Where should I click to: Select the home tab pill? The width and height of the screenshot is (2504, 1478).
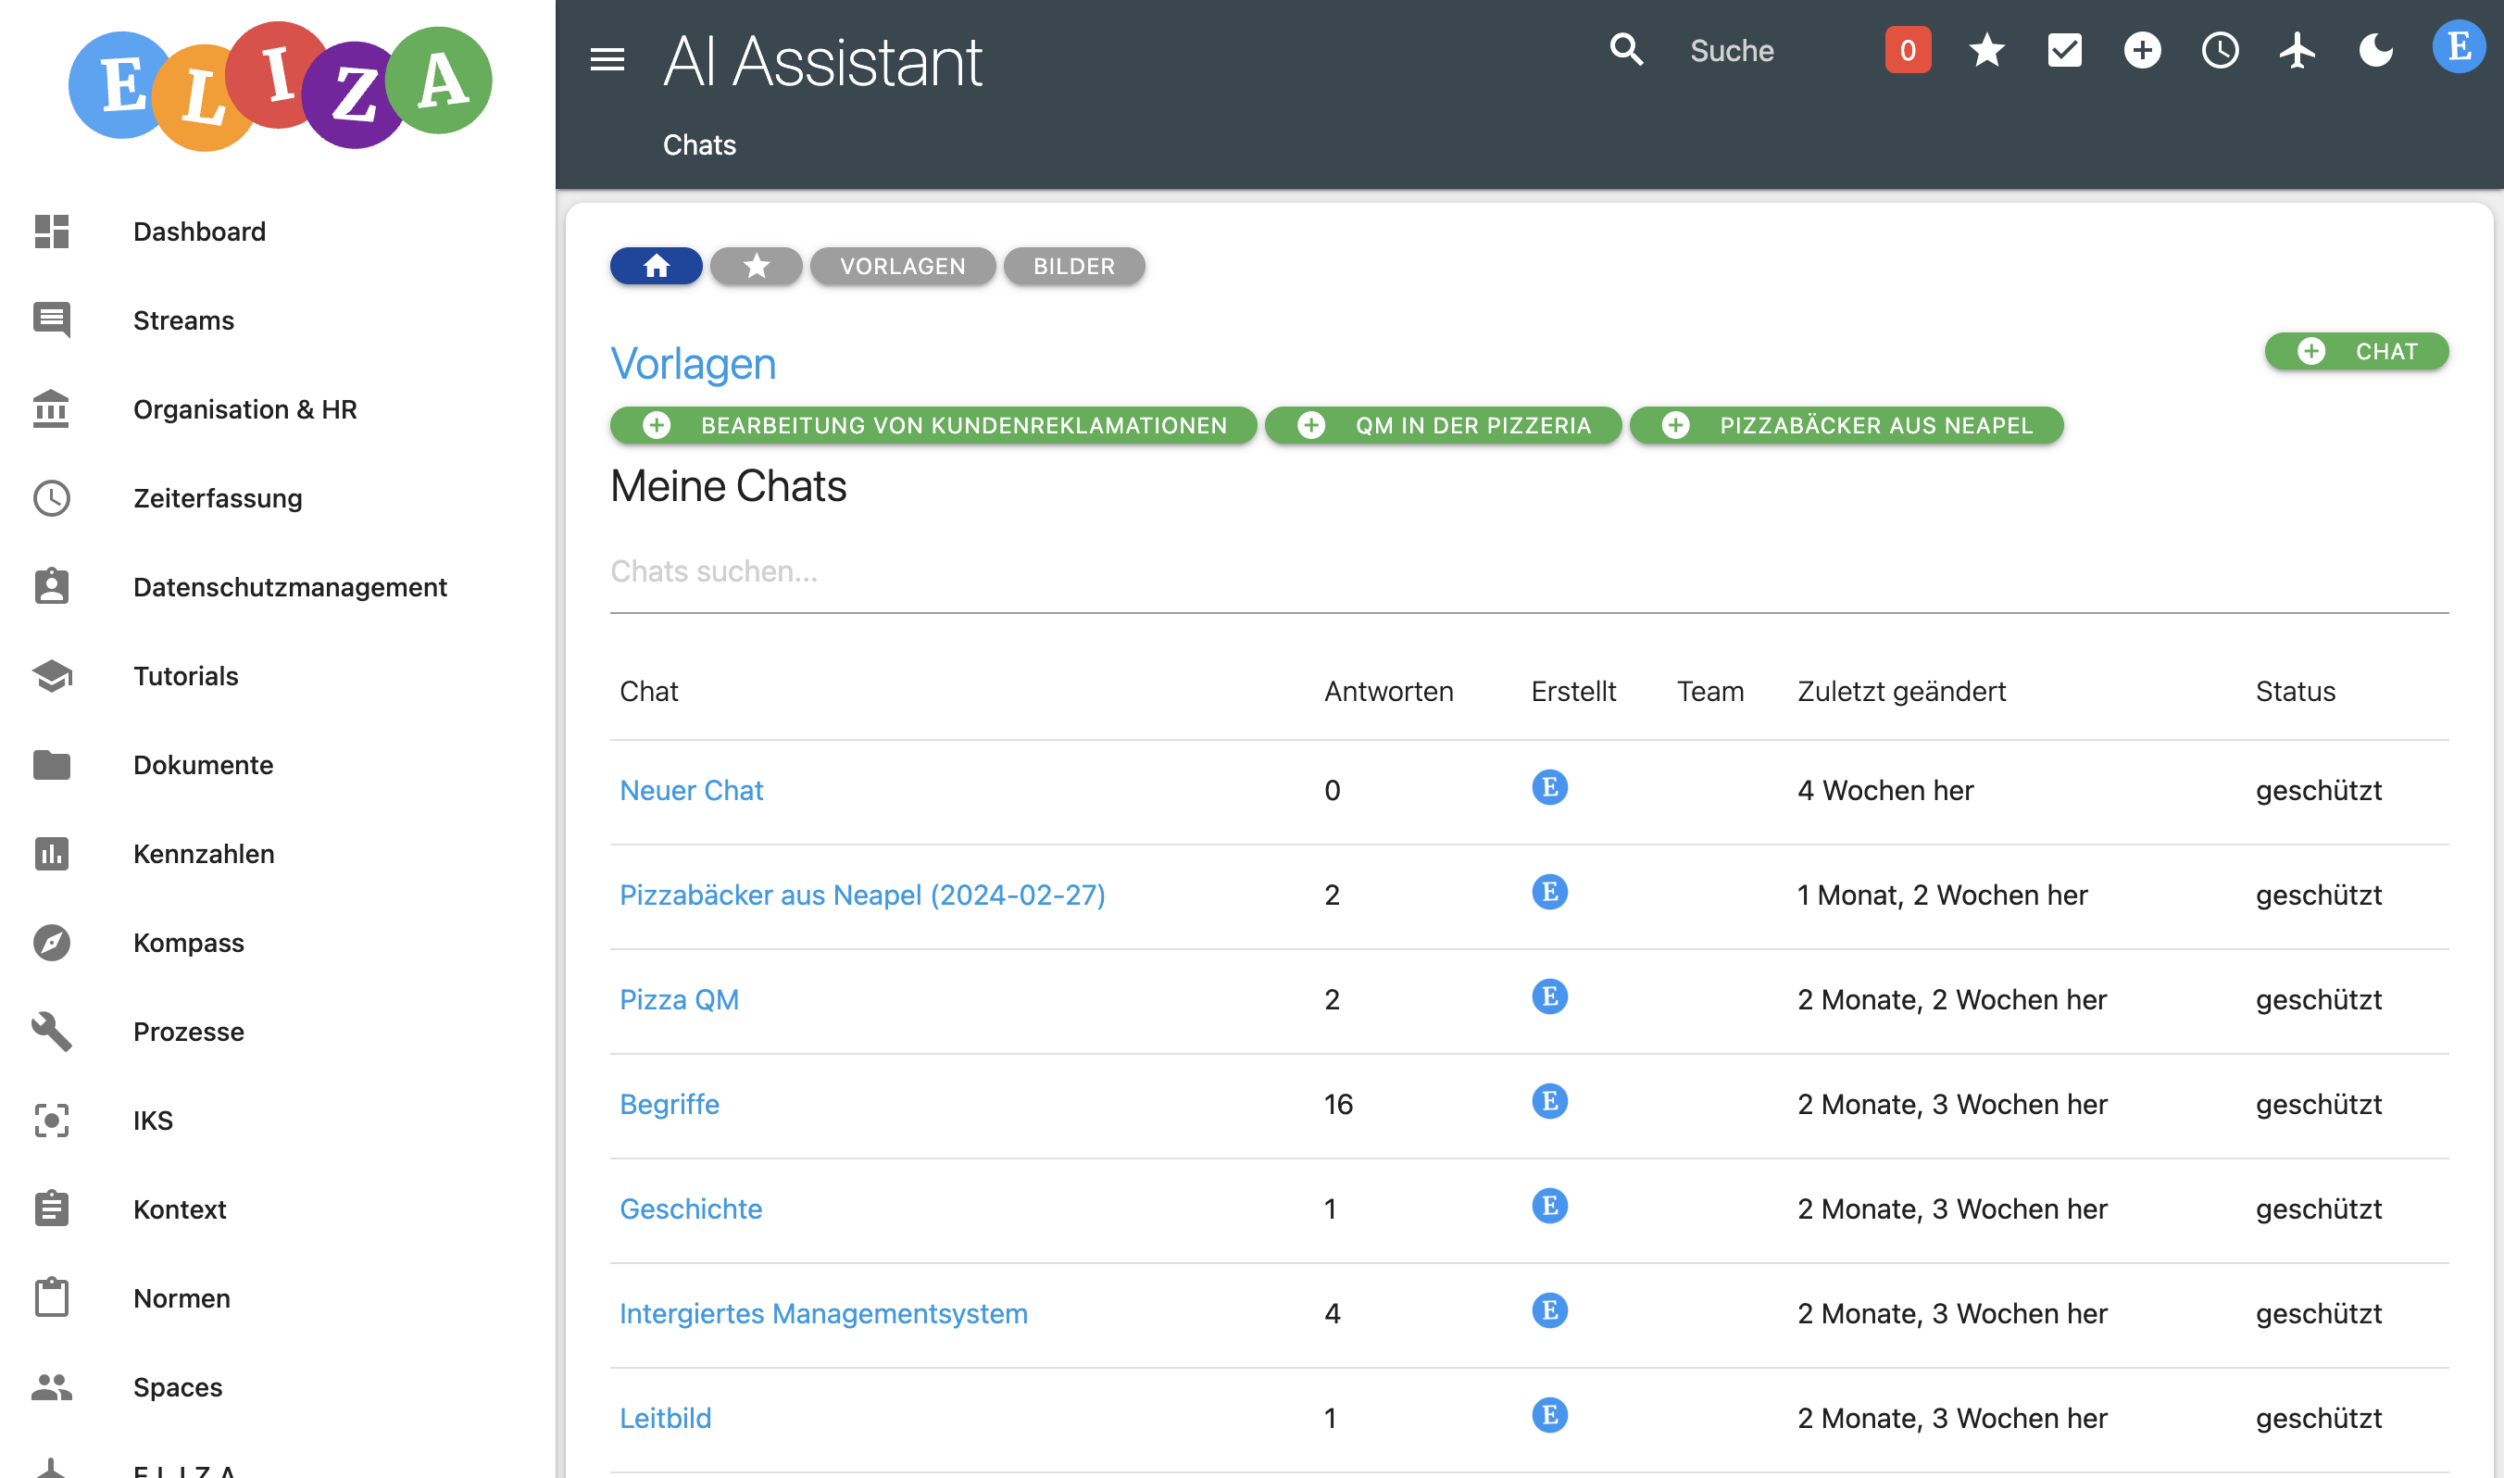(657, 266)
